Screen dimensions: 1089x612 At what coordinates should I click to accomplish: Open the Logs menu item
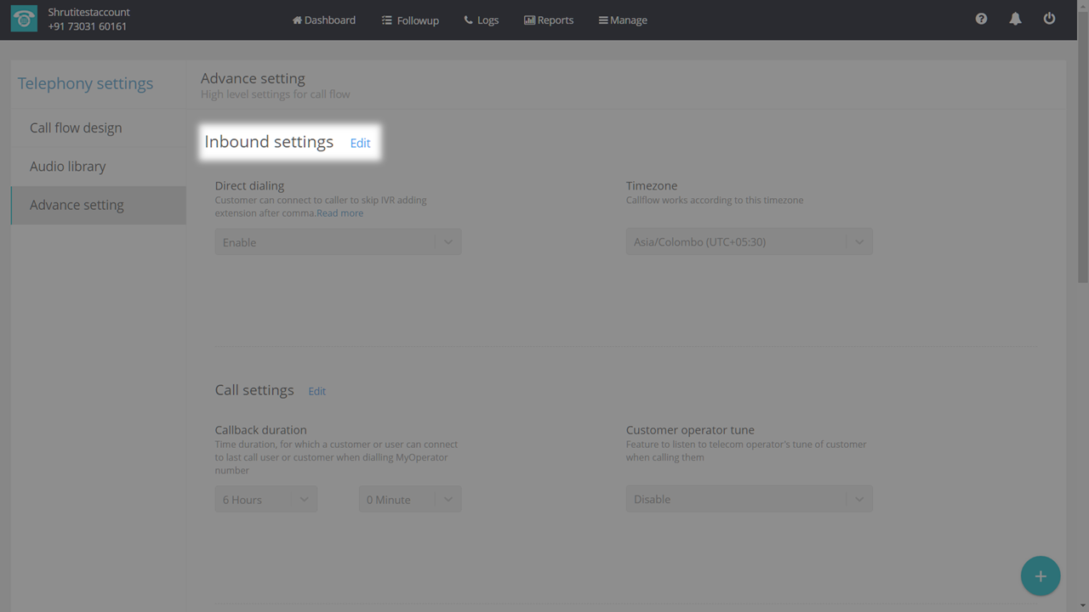[482, 20]
